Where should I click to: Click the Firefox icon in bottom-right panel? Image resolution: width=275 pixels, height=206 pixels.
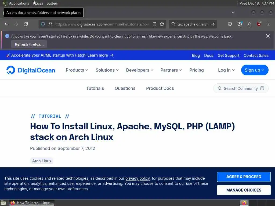tap(244, 203)
